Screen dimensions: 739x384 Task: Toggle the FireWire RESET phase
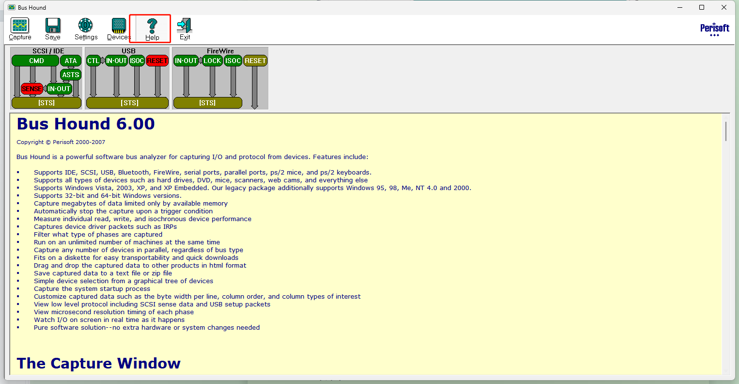[x=255, y=61]
